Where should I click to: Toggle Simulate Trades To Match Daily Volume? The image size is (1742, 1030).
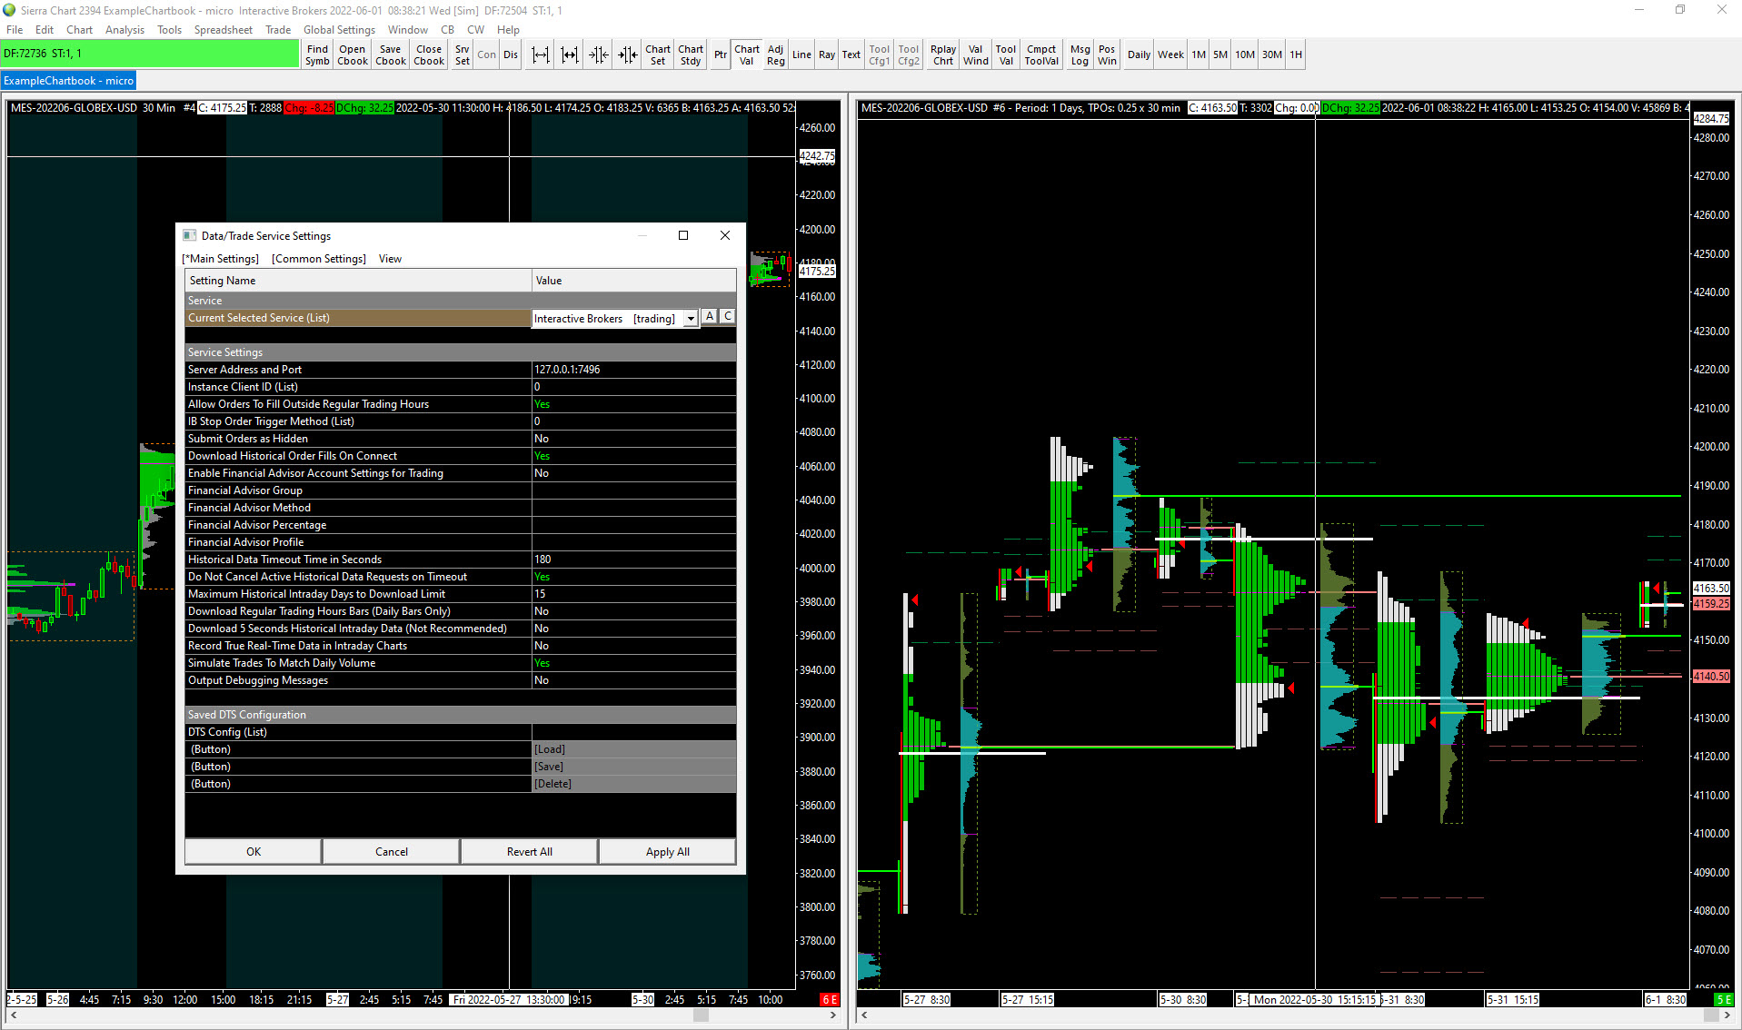coord(633,663)
